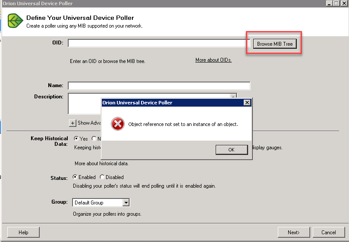Open the More about historical data link
Screen dimensions: 349x242
(101, 163)
